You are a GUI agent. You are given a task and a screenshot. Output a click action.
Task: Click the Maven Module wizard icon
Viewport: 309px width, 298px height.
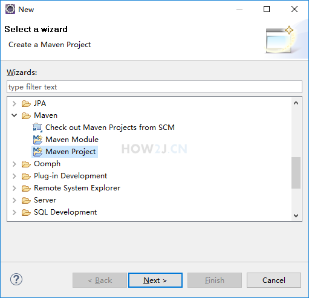(37, 140)
